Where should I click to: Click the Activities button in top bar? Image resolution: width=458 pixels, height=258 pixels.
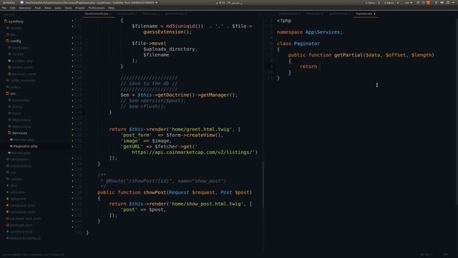coord(9,2)
